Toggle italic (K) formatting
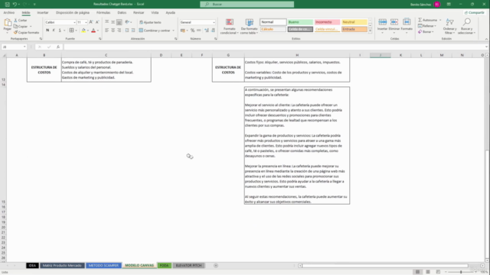 [x=54, y=31]
